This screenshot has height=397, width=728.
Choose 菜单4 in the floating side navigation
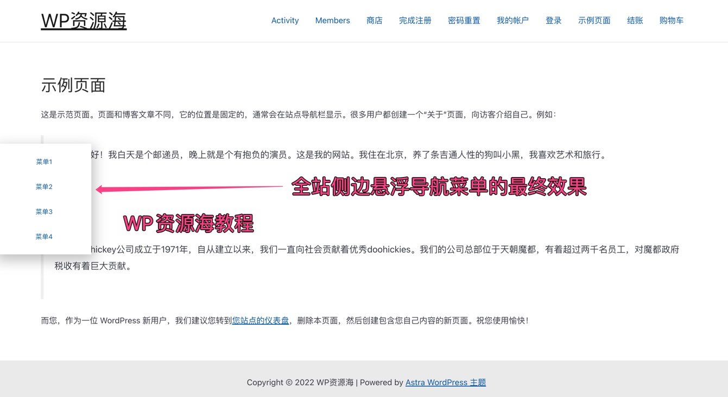point(44,237)
